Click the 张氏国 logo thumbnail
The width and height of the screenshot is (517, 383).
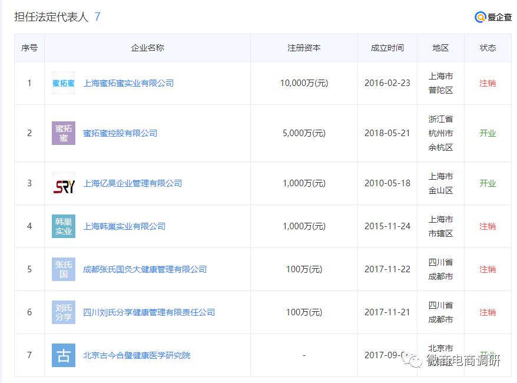pyautogui.click(x=64, y=269)
